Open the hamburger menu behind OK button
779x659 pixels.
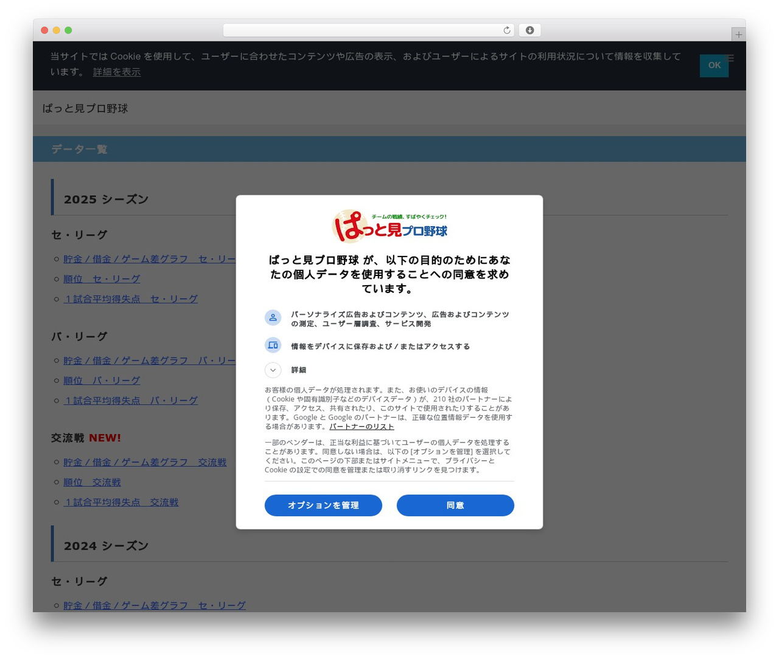[730, 58]
